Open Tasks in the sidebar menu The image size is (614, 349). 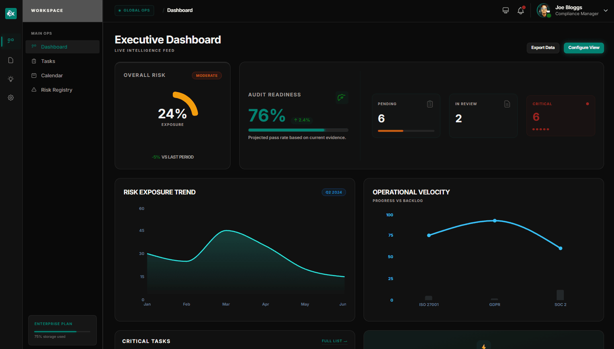click(63, 61)
